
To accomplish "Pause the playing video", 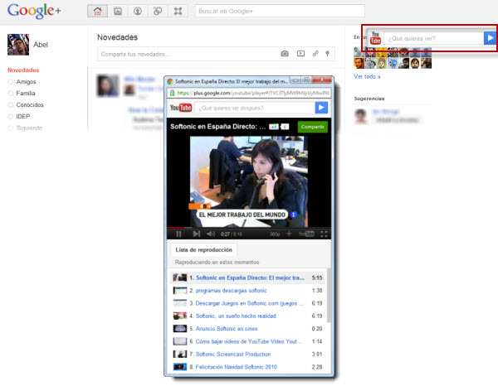I will 178,234.
